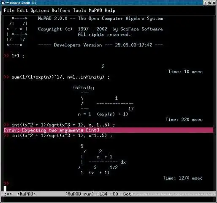Open the Options menu

point(40,11)
